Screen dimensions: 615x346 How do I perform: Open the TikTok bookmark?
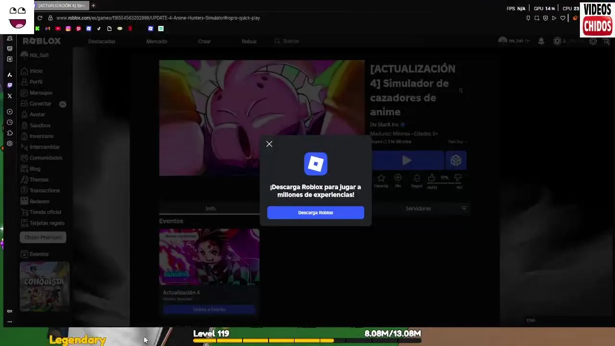click(x=99, y=28)
